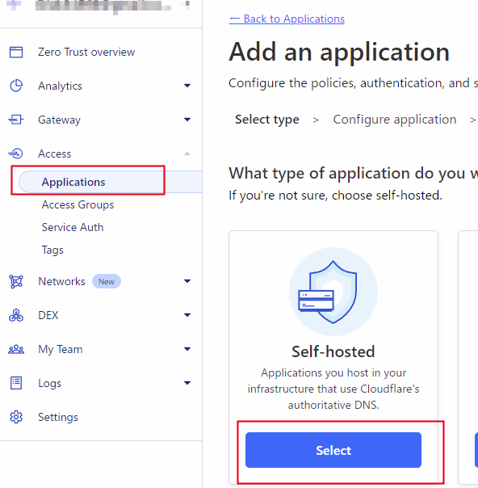Click the Add an application heading

pos(339,52)
